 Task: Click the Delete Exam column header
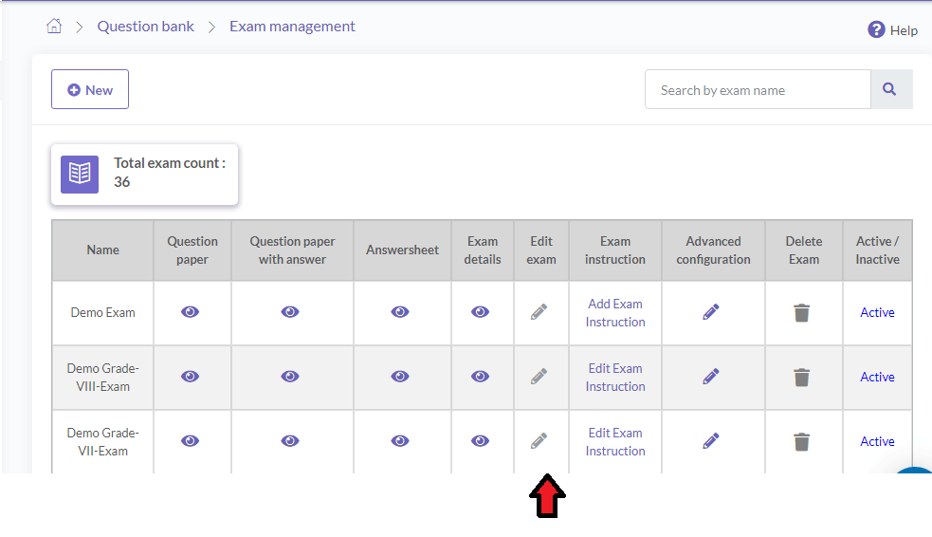coord(804,250)
